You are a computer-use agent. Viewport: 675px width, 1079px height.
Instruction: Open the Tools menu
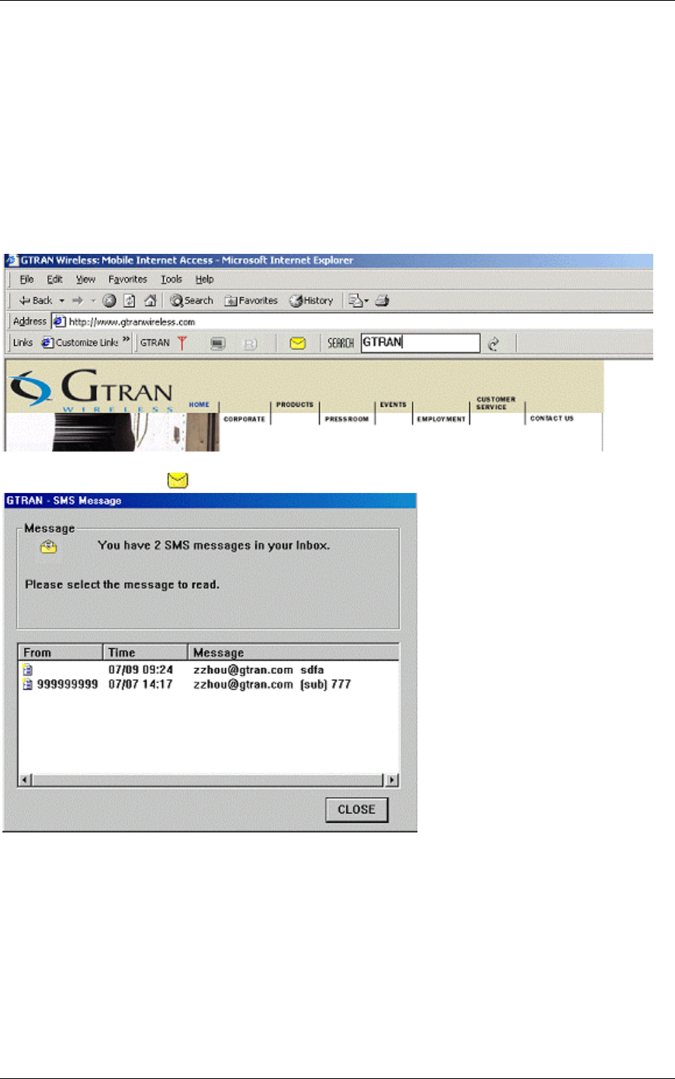click(171, 279)
